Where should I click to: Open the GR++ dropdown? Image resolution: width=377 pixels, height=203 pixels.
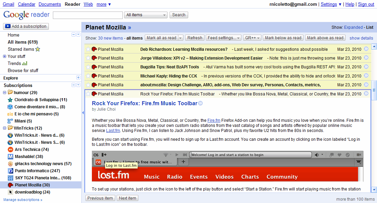252,38
